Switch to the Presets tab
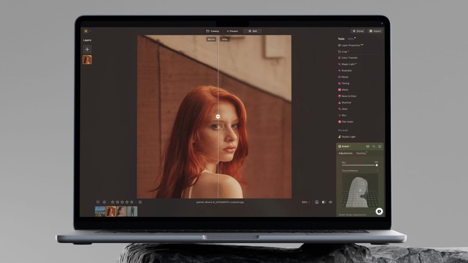Image resolution: width=468 pixels, height=263 pixels. click(x=232, y=31)
